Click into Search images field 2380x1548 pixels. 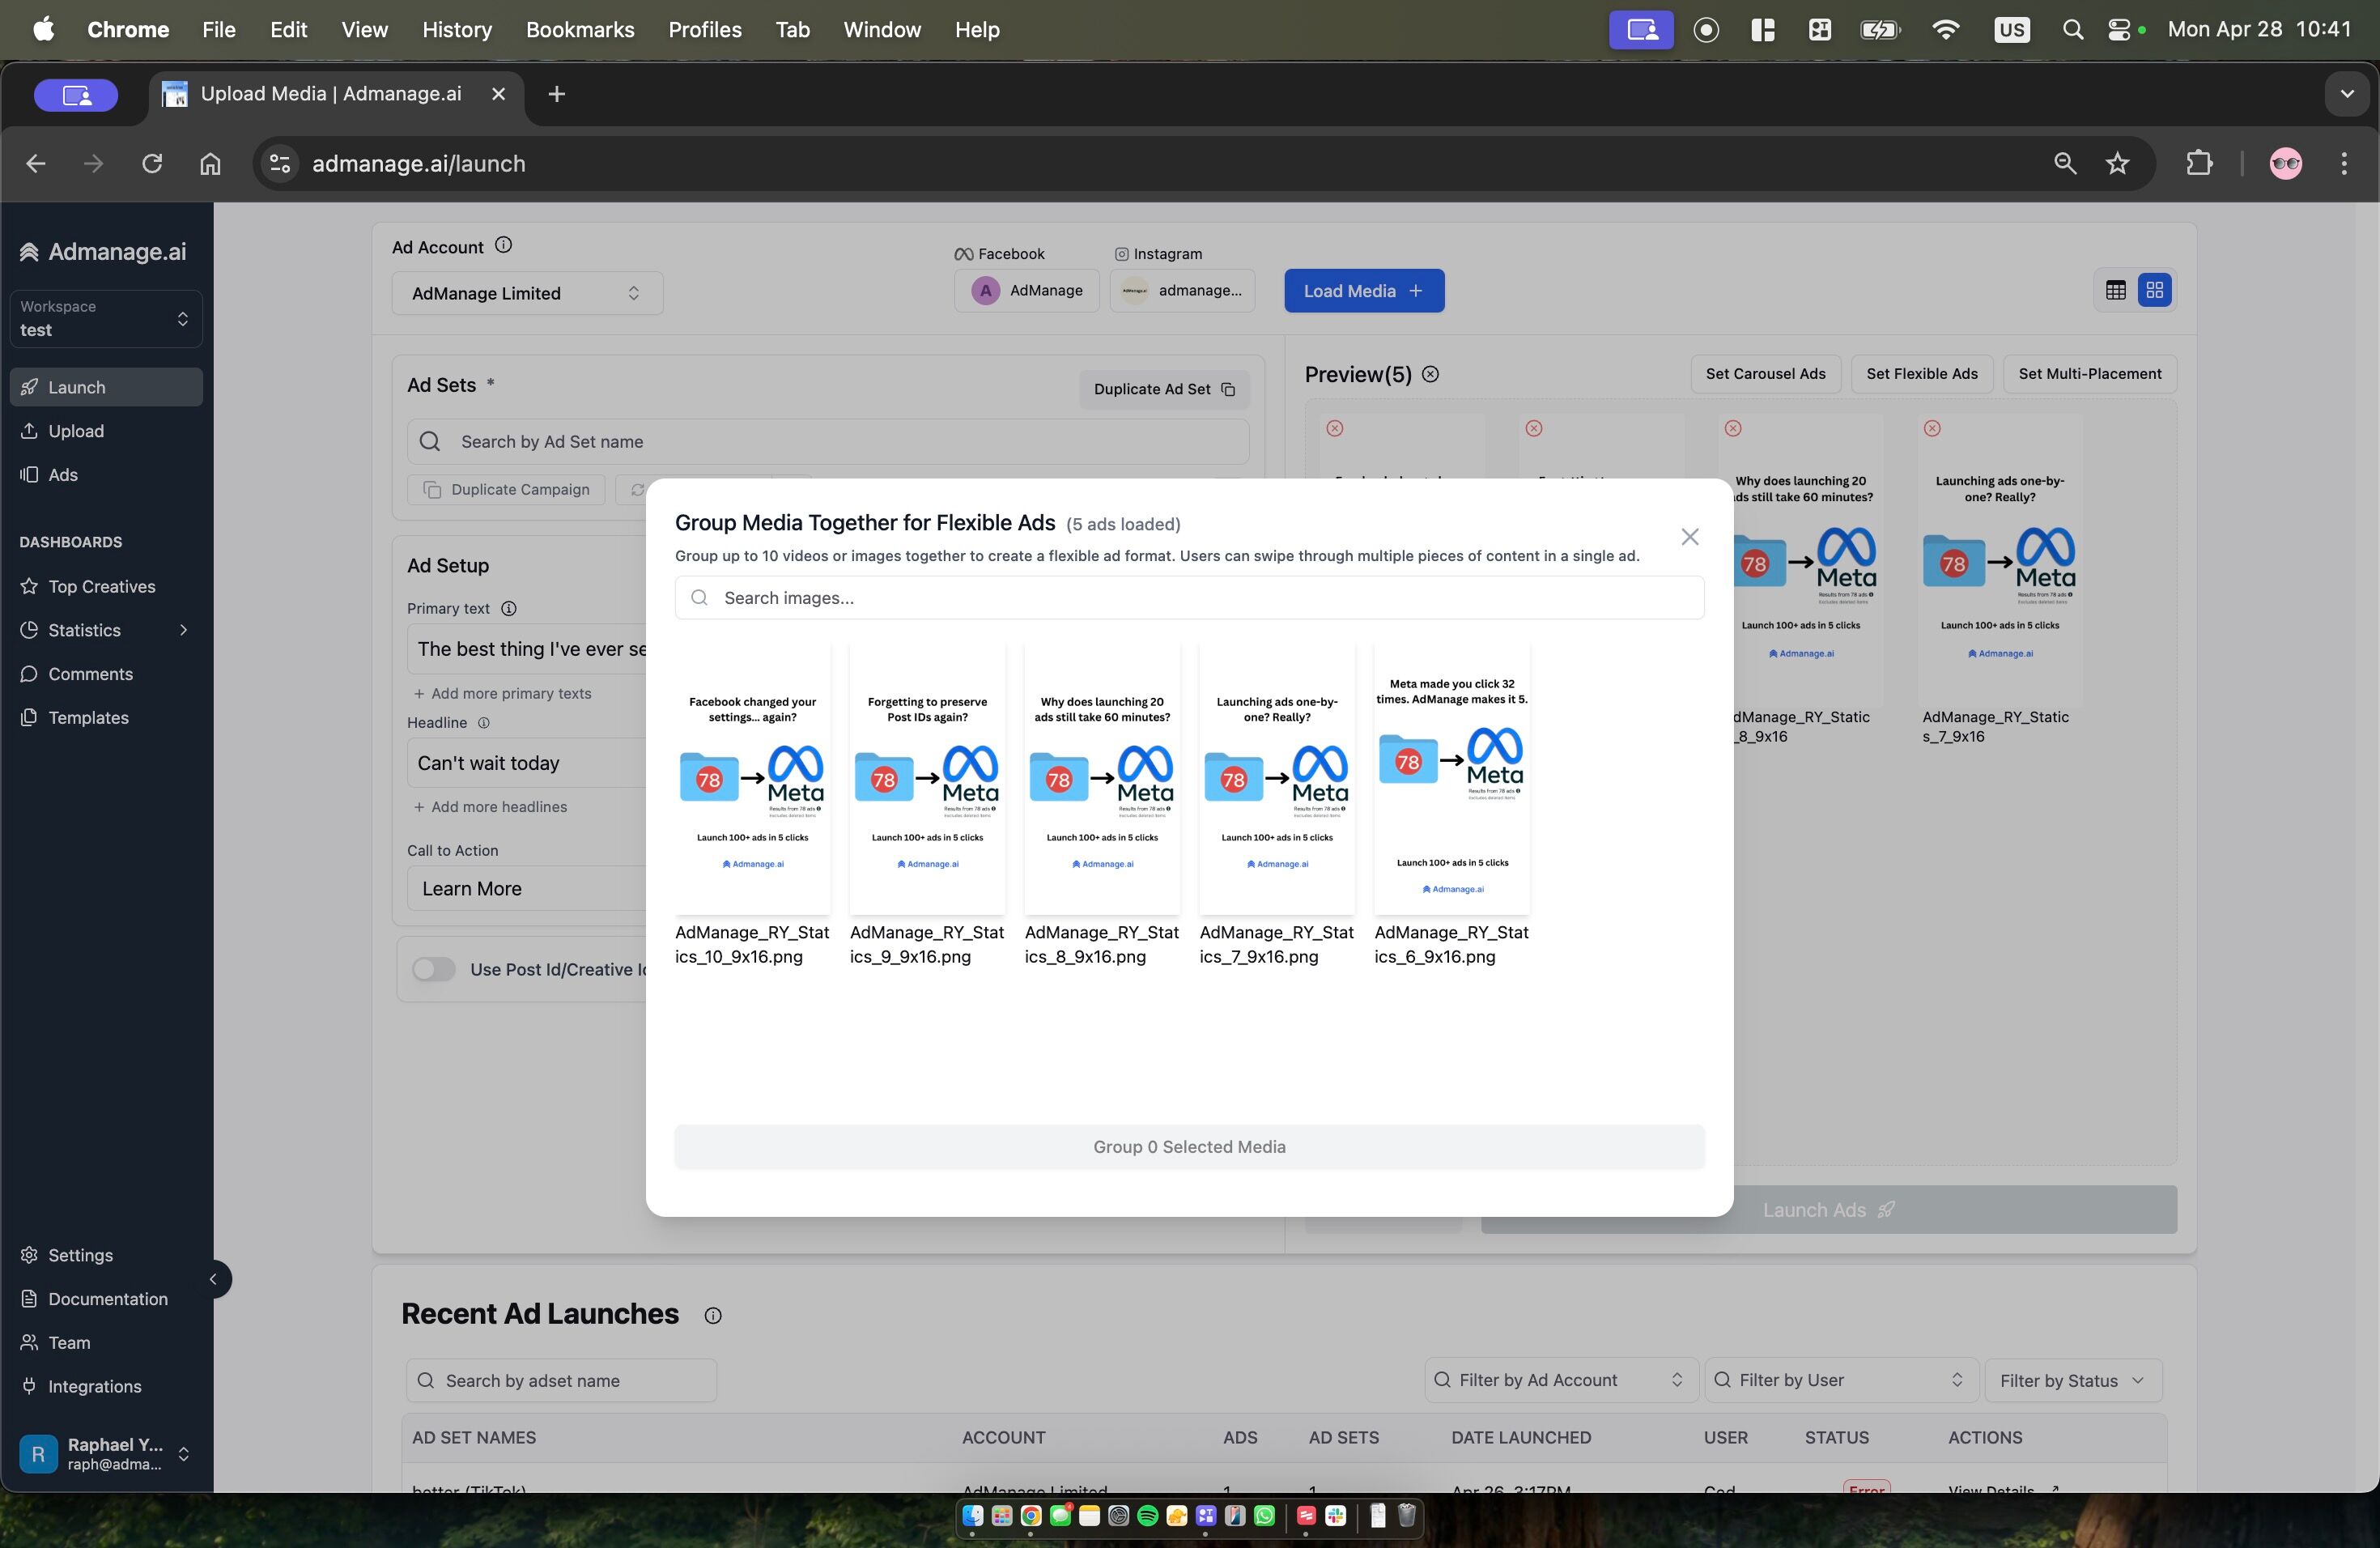[x=1189, y=598]
